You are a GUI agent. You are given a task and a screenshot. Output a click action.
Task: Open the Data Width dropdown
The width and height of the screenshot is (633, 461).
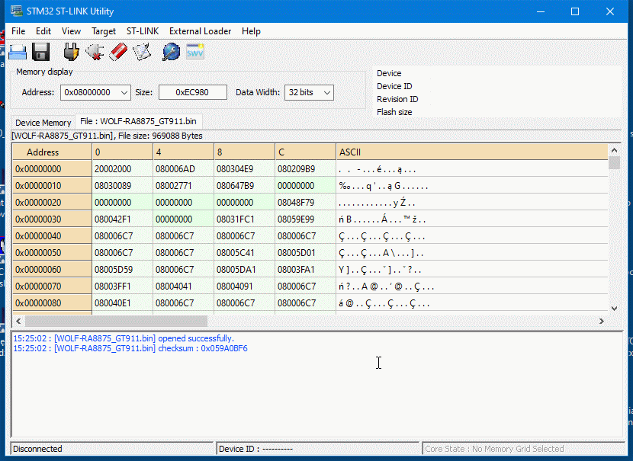click(x=326, y=92)
